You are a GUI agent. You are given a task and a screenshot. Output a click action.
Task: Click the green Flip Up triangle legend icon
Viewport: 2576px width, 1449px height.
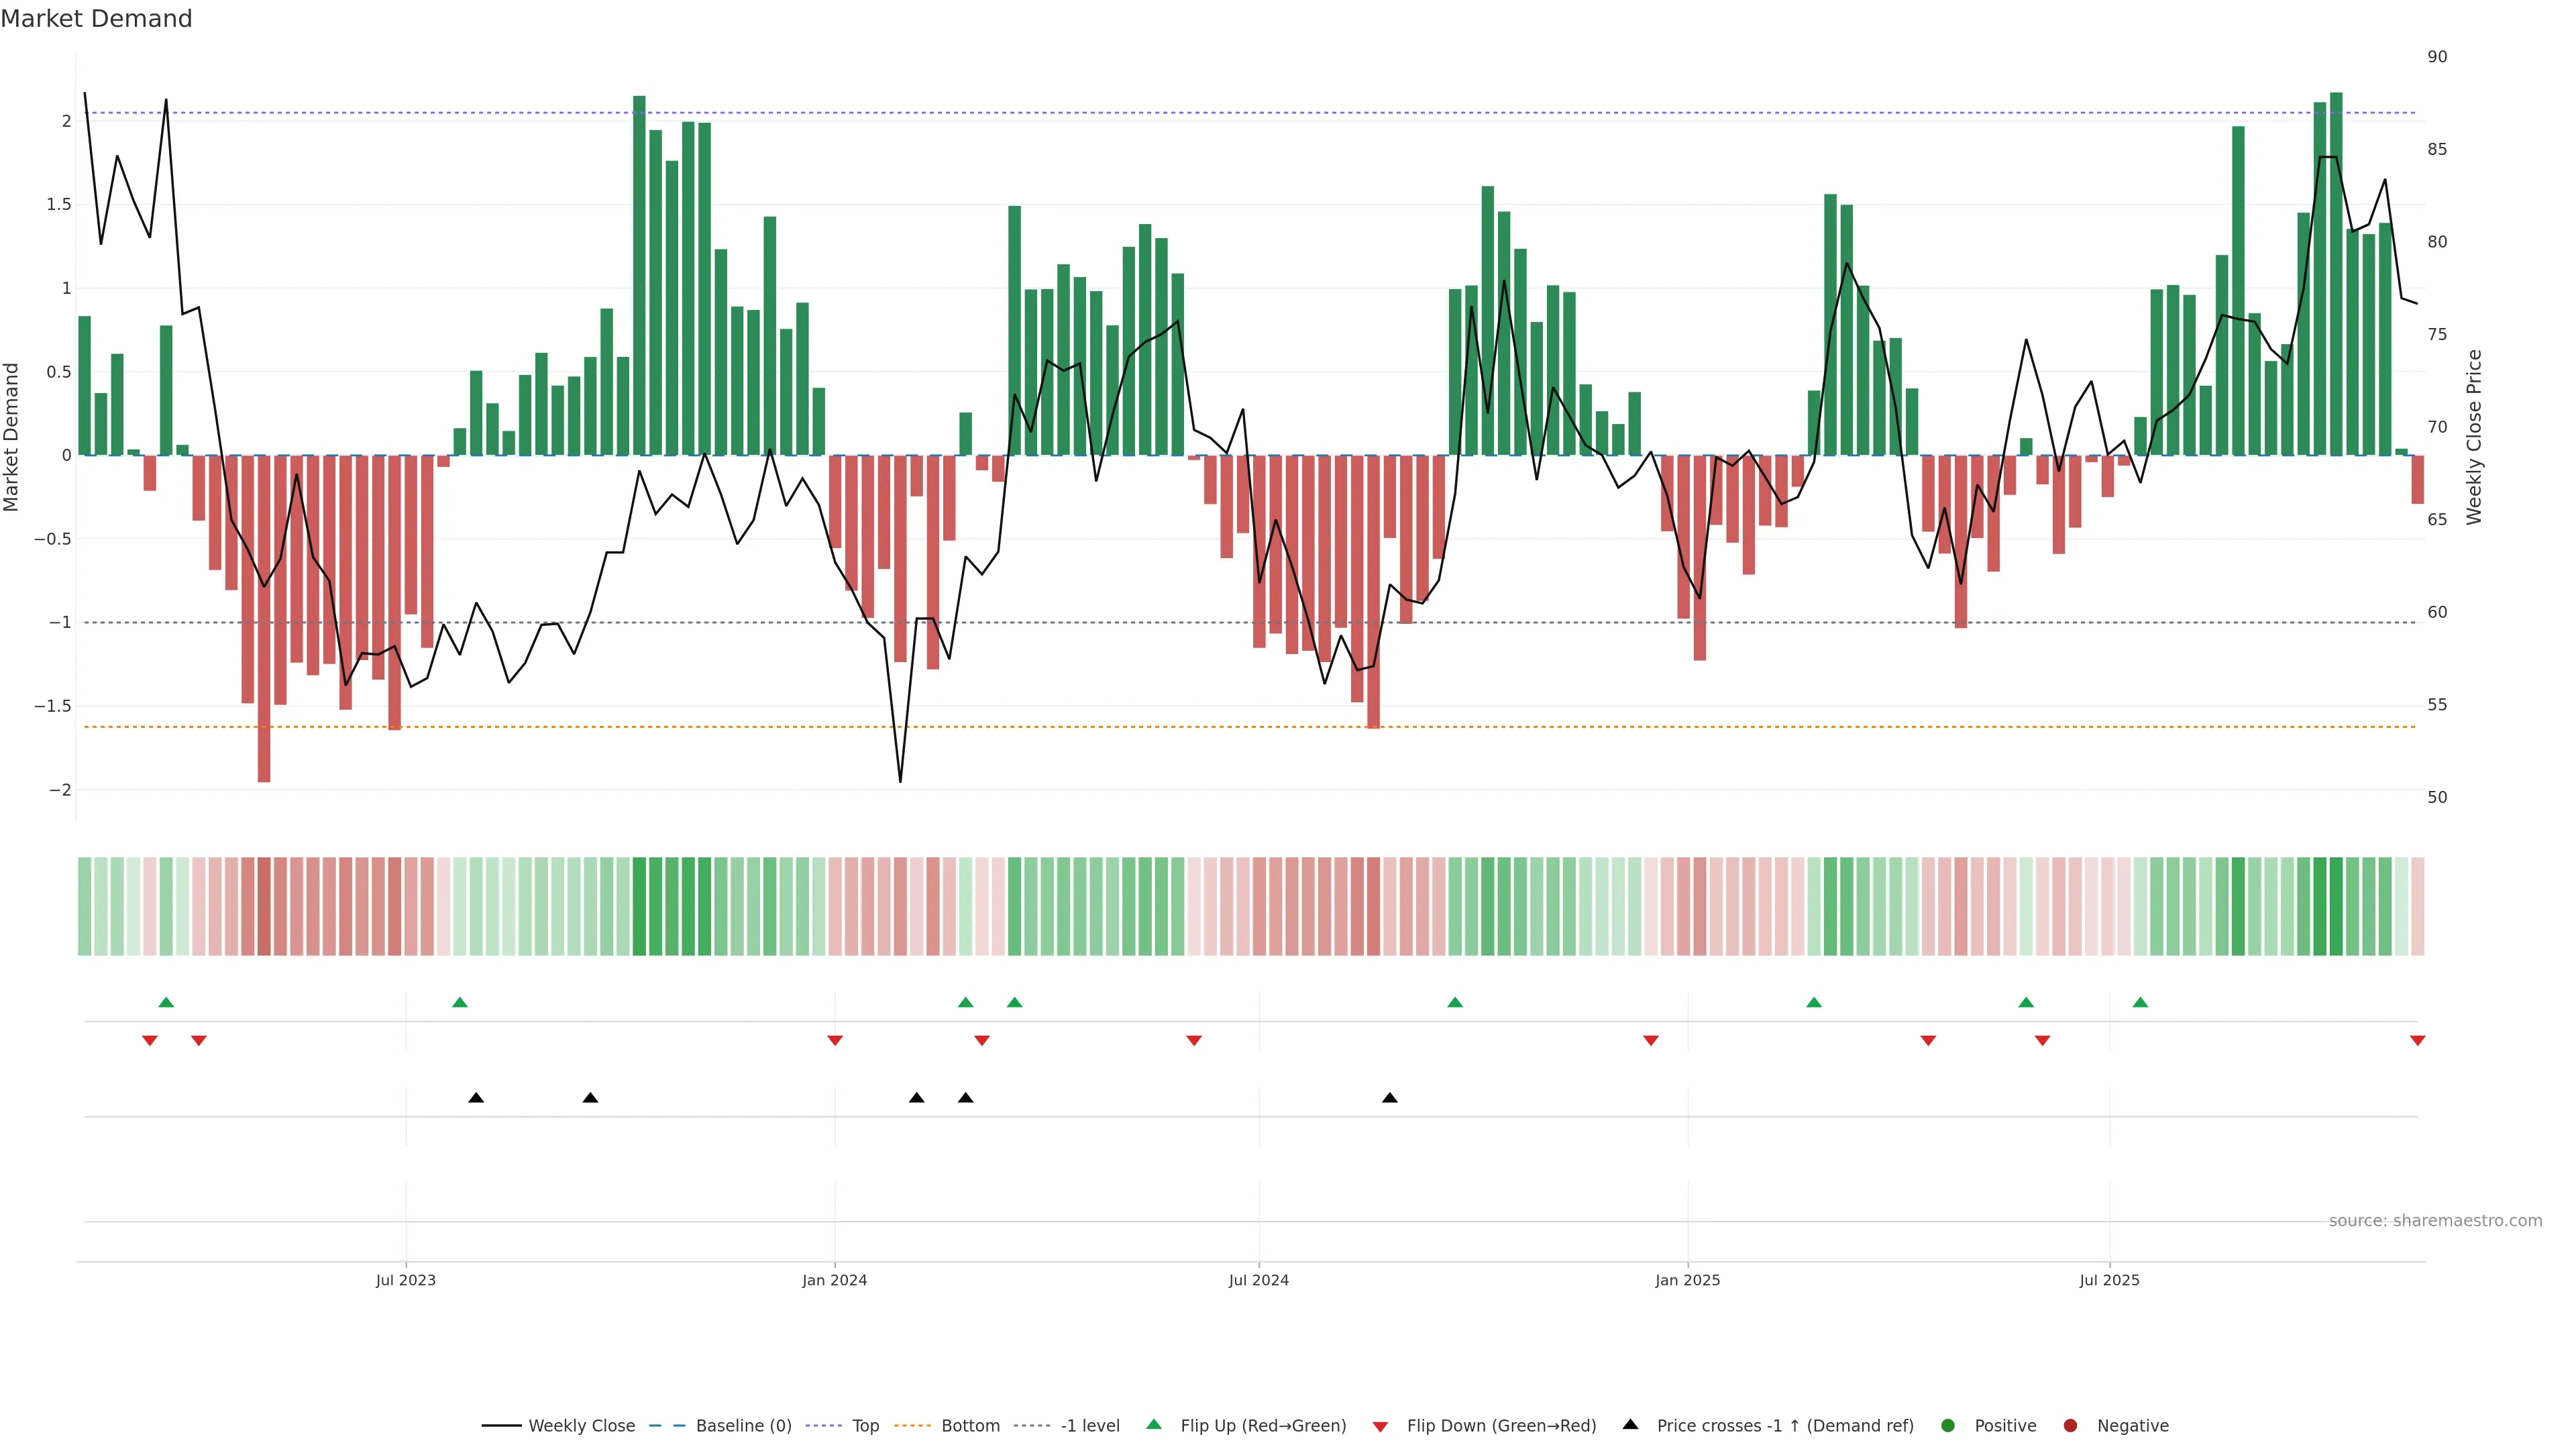1153,1425
